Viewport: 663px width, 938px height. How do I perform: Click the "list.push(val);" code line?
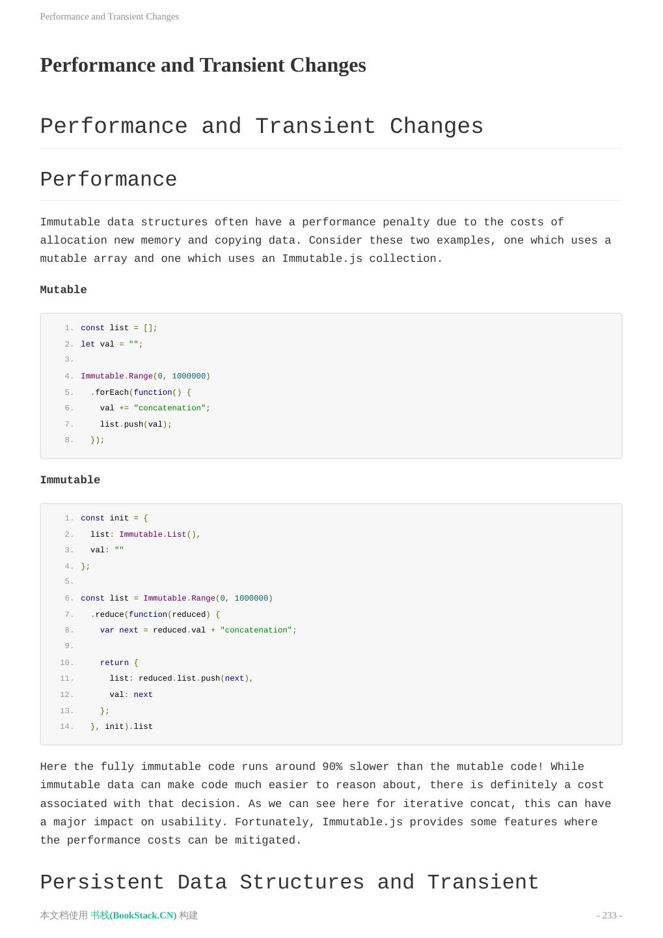click(x=136, y=424)
